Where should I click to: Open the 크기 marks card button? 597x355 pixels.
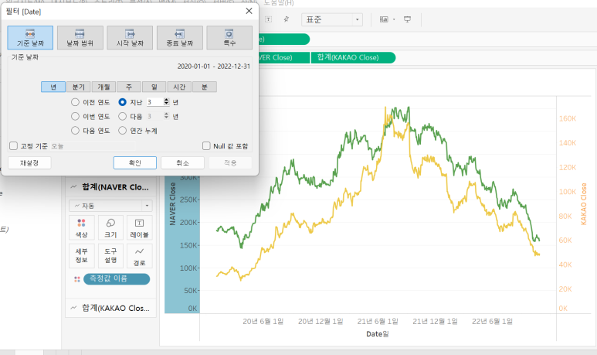[110, 227]
